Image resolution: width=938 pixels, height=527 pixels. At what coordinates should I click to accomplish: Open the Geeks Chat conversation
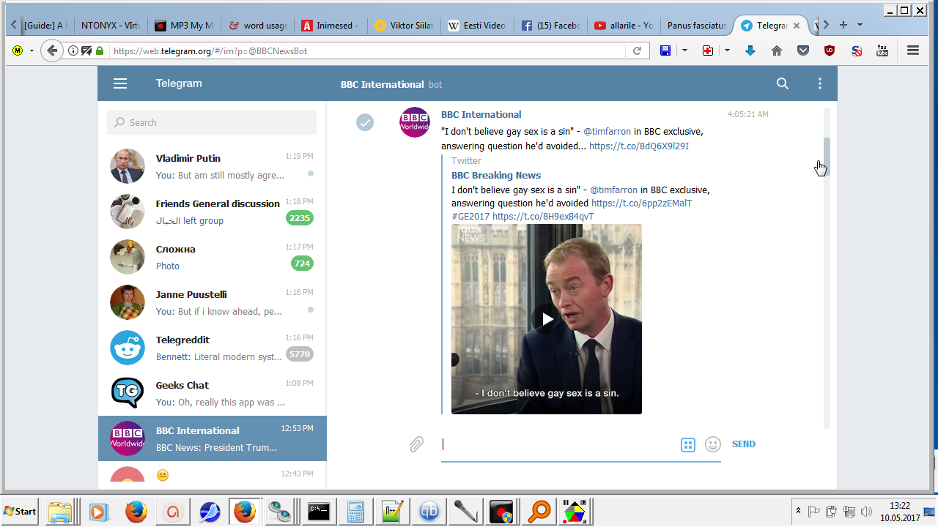213,393
